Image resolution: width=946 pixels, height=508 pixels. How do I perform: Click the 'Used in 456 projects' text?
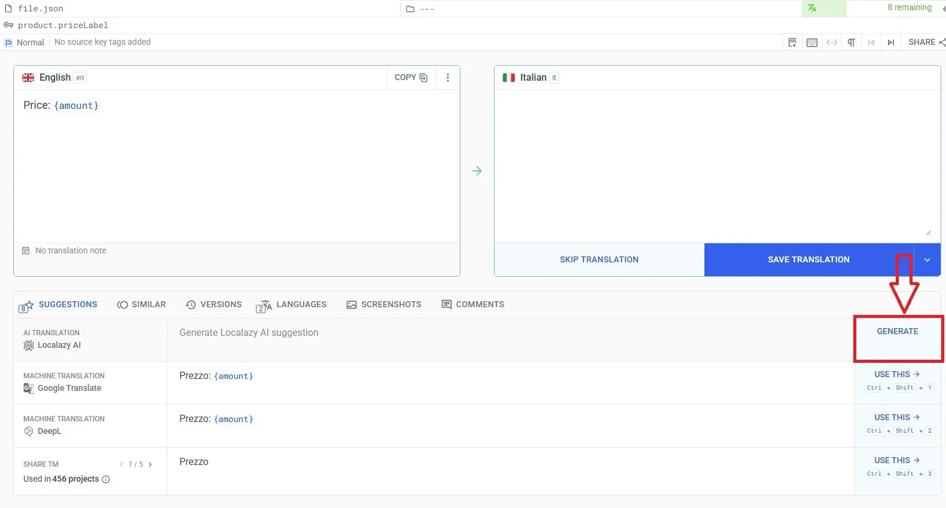click(x=61, y=479)
